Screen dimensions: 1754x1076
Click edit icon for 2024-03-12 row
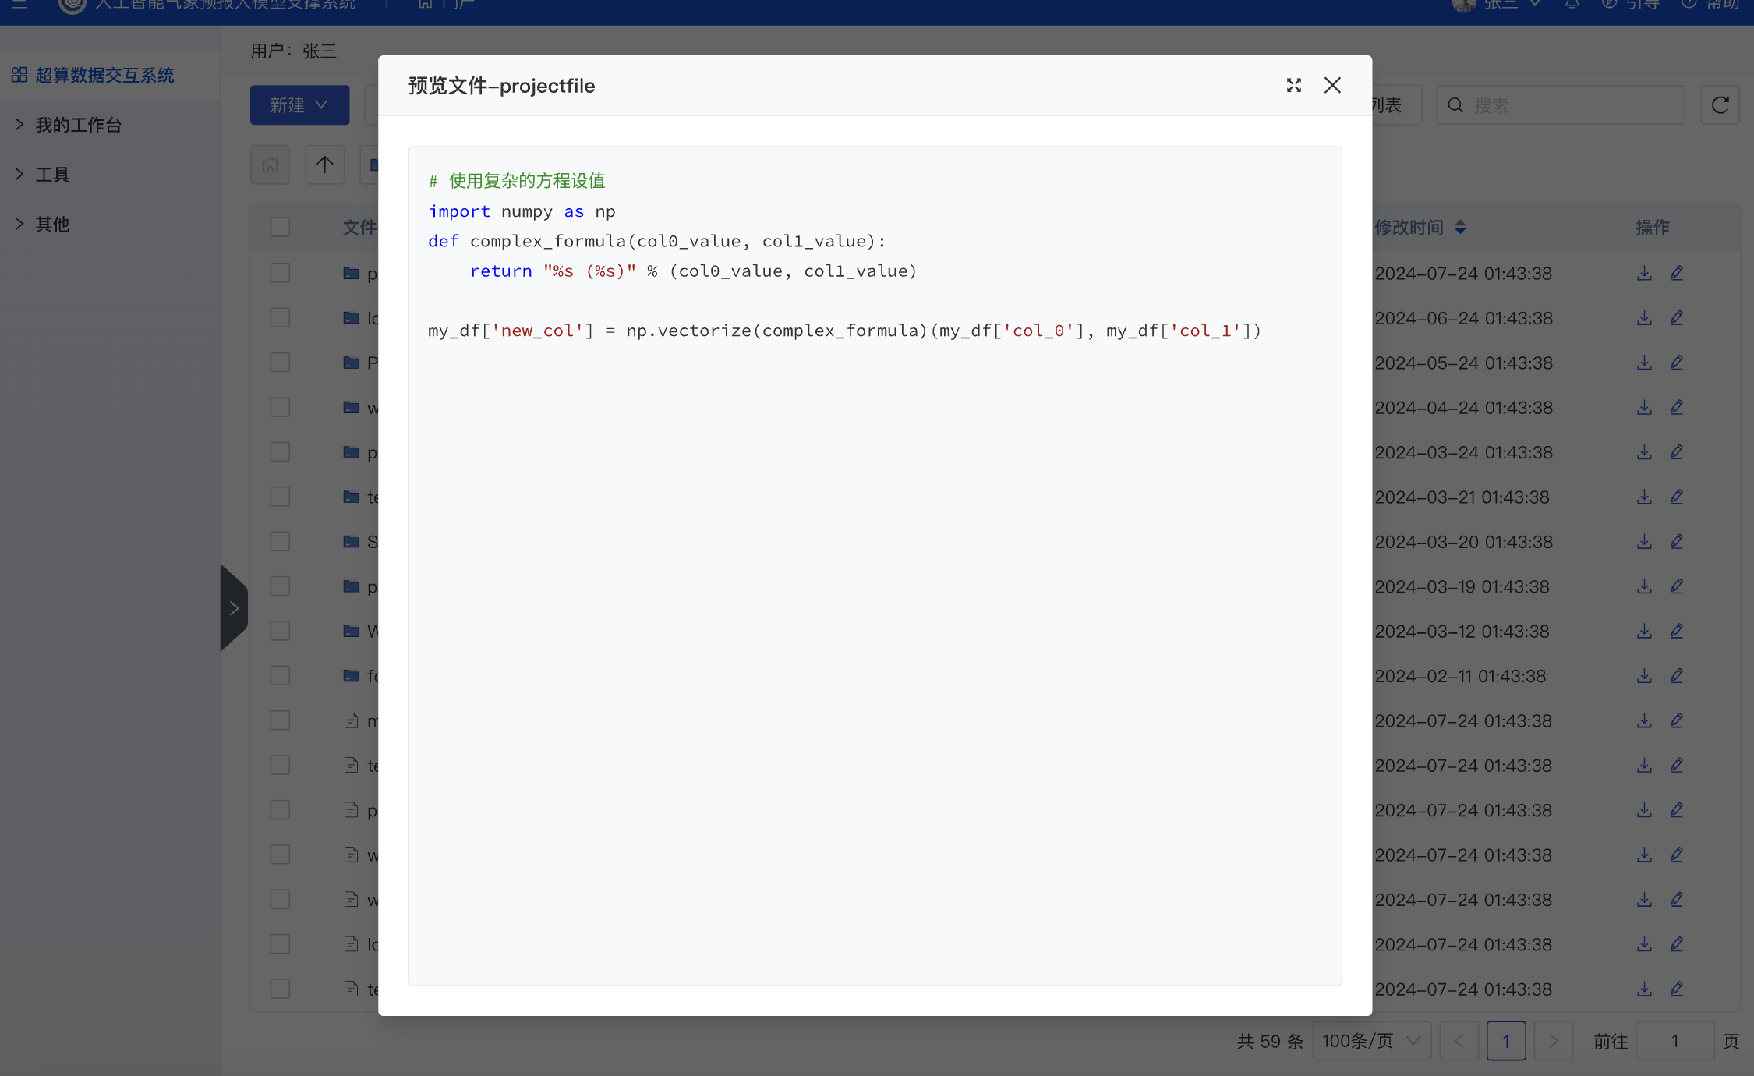point(1677,631)
